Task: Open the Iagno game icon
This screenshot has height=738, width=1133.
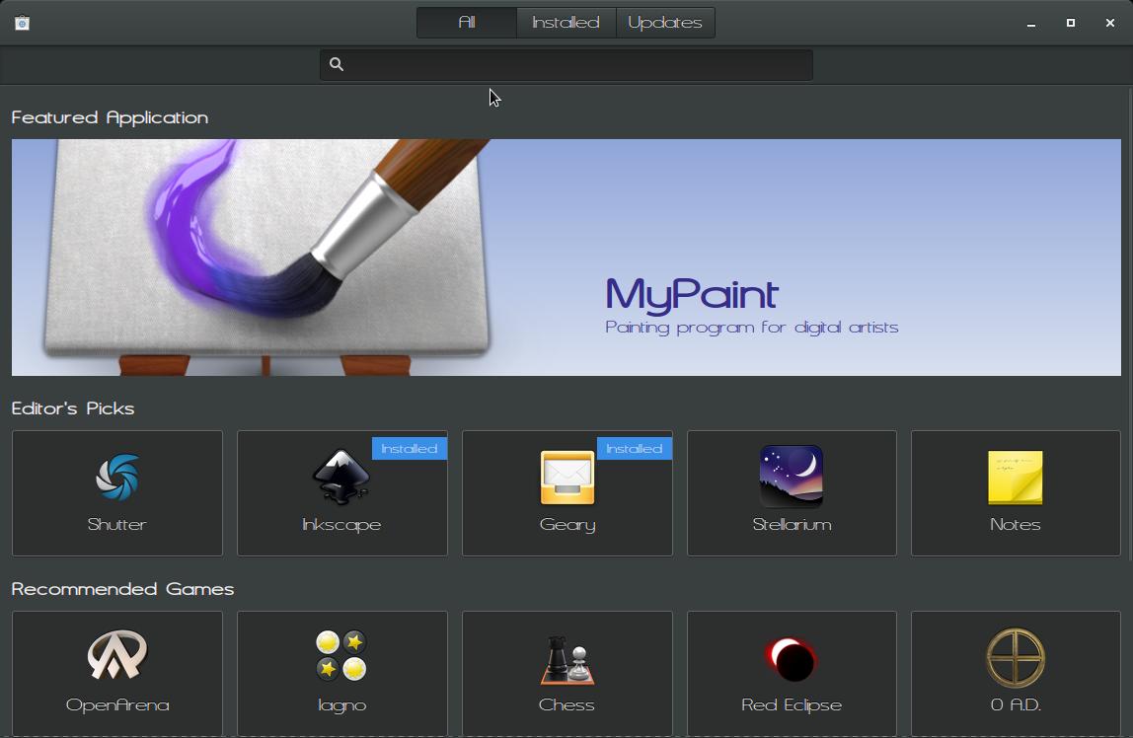Action: [341, 657]
